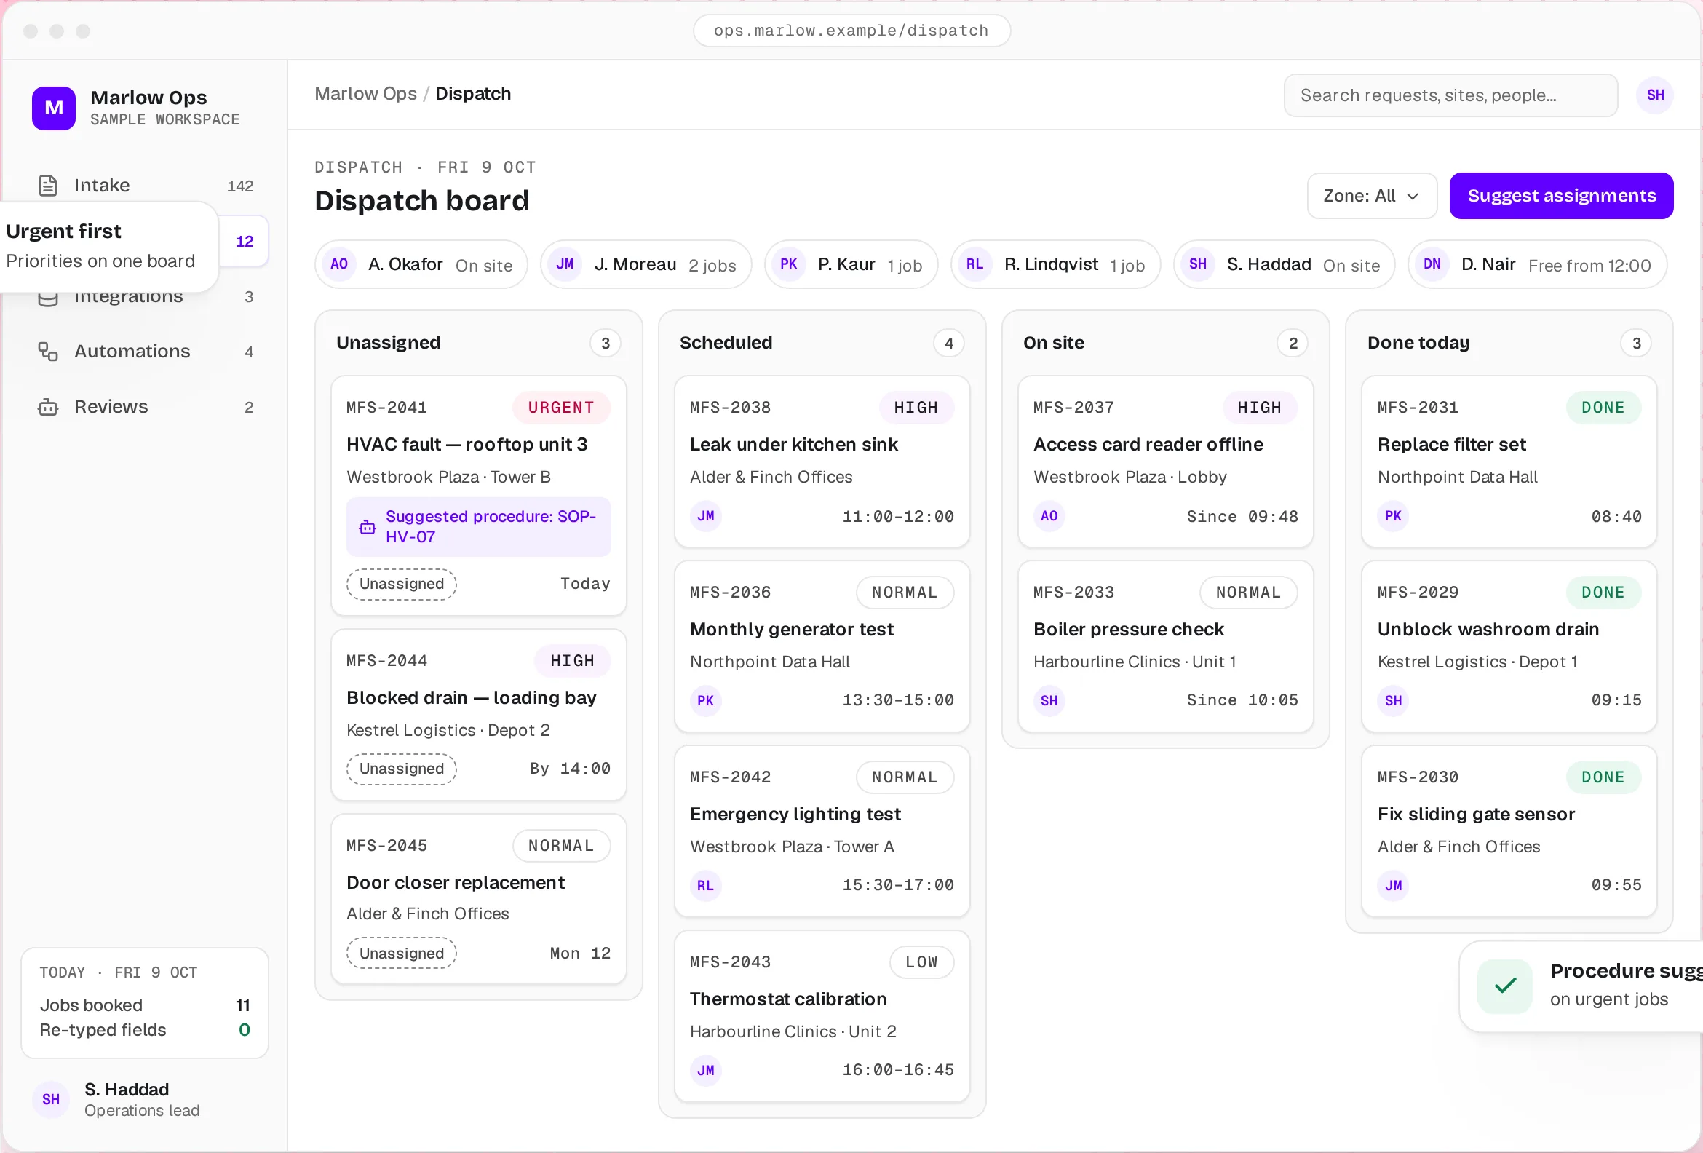Click the LOW badge on MFS-2043
This screenshot has width=1703, height=1153.
pyautogui.click(x=922, y=962)
